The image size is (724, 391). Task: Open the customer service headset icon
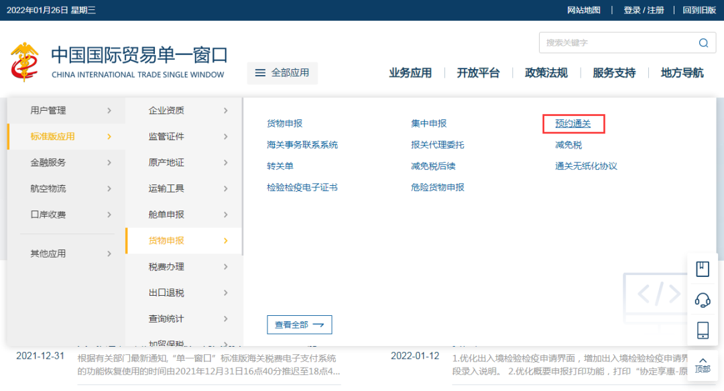(703, 300)
